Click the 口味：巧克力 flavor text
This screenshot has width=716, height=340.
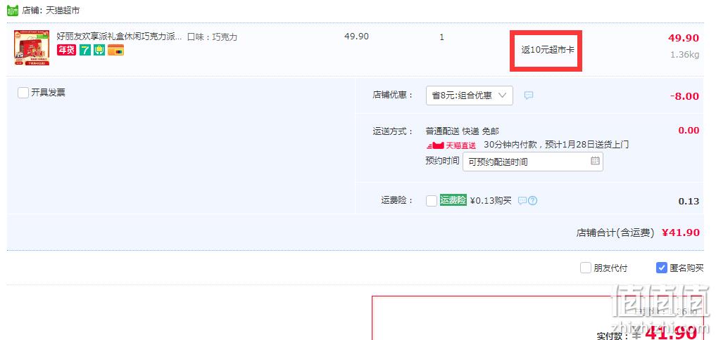(213, 37)
